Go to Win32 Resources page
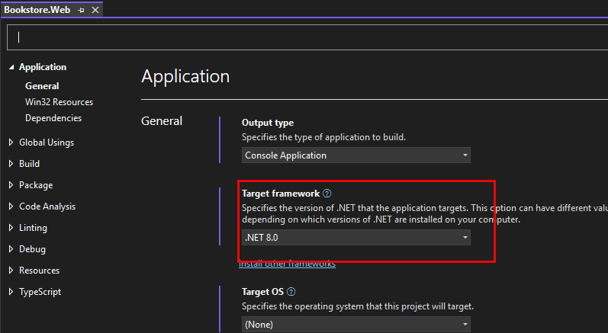The width and height of the screenshot is (608, 333). tap(59, 102)
